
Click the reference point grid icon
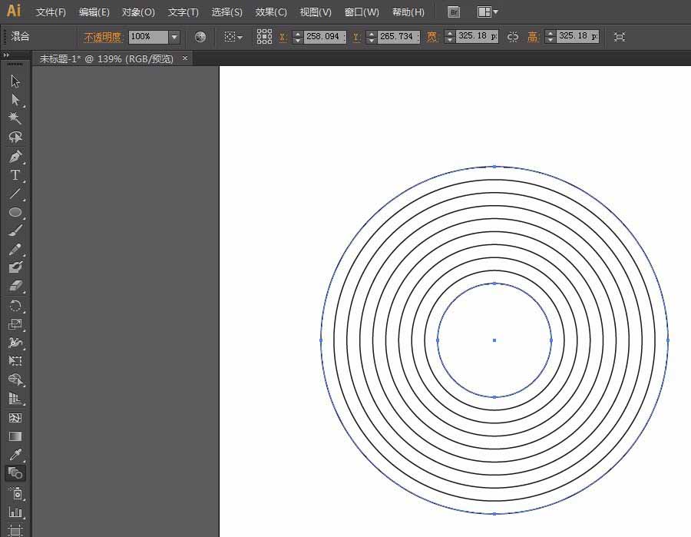264,37
